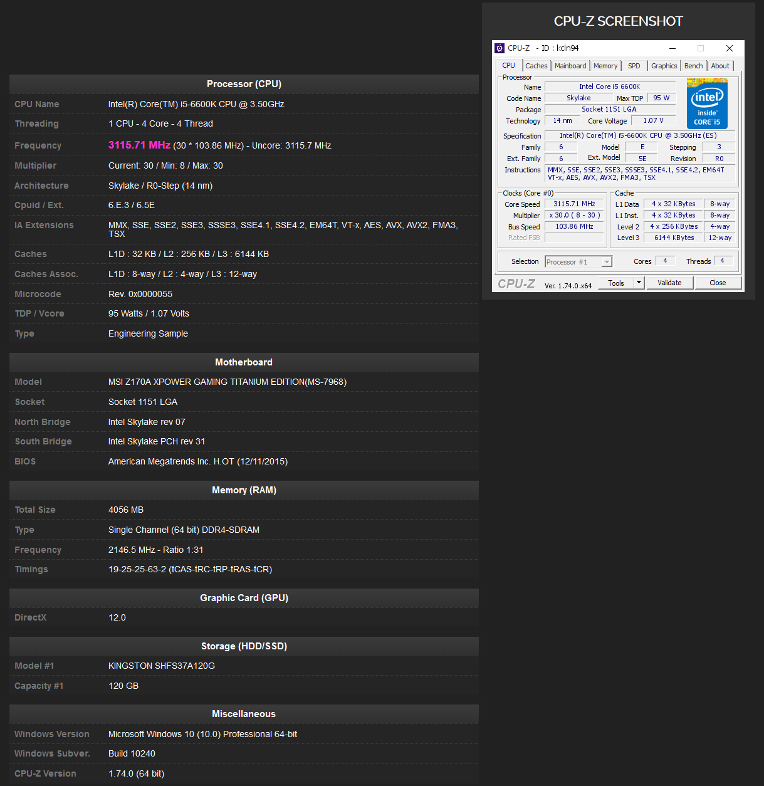764x786 pixels.
Task: Switch to the Memory tab
Action: (x=605, y=66)
